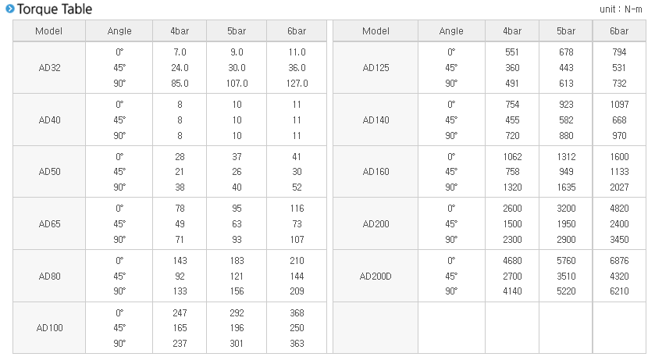The width and height of the screenshot is (655, 364).
Task: Click the AD125 model cell
Action: (x=376, y=68)
